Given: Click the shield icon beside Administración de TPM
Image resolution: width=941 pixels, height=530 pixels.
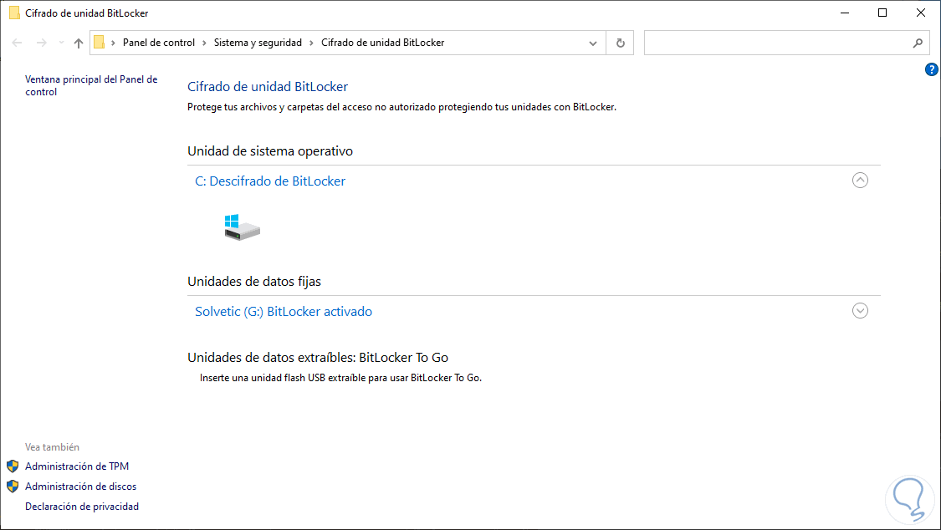Looking at the screenshot, I should pyautogui.click(x=13, y=466).
